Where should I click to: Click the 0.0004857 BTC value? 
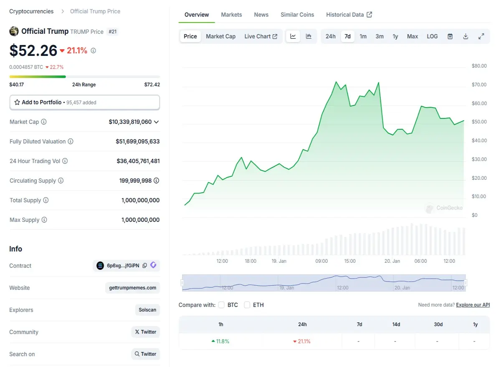click(x=26, y=67)
